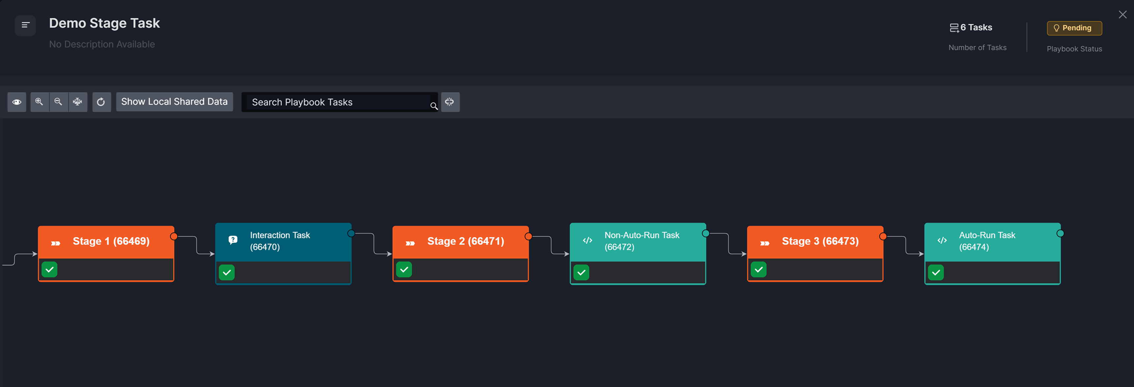Close the Demo Stage Task panel
Viewport: 1134px width, 387px height.
(x=1122, y=15)
